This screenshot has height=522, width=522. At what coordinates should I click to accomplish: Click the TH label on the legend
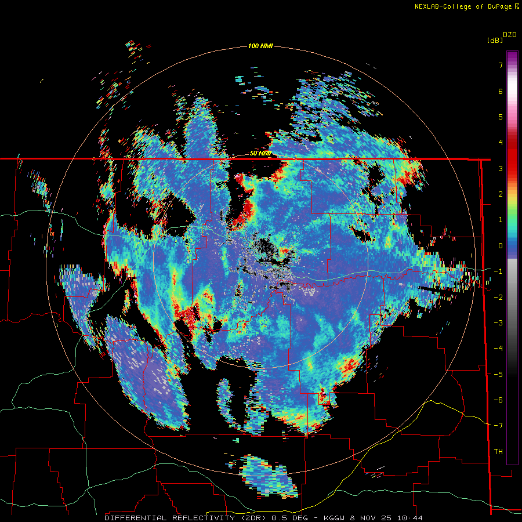[498, 452]
